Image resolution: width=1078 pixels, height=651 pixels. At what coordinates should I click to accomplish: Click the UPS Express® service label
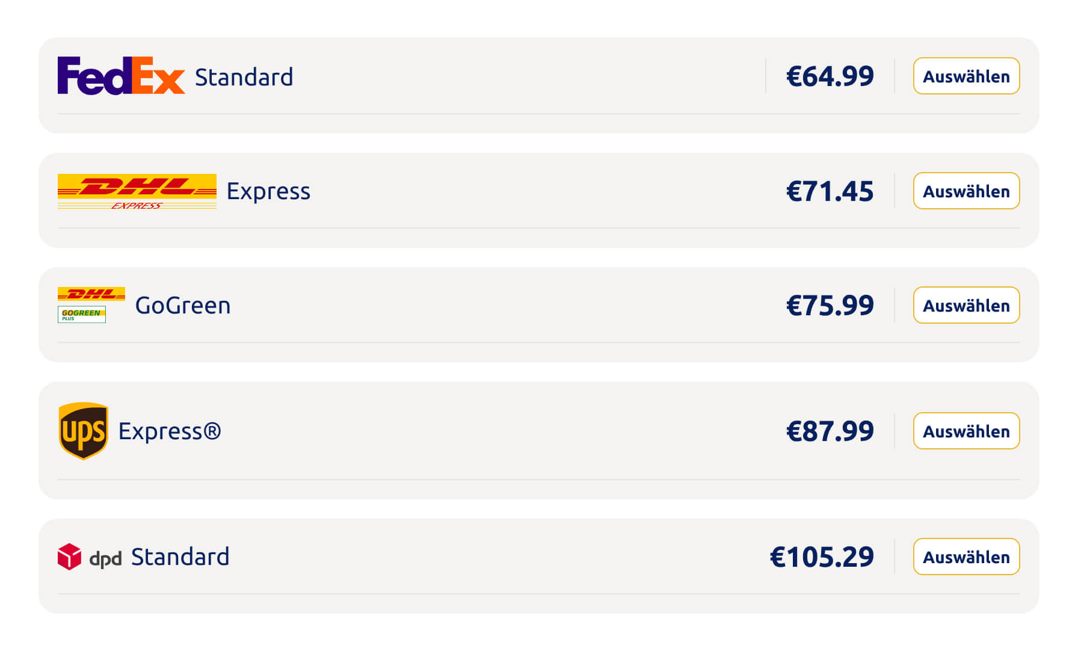[170, 431]
